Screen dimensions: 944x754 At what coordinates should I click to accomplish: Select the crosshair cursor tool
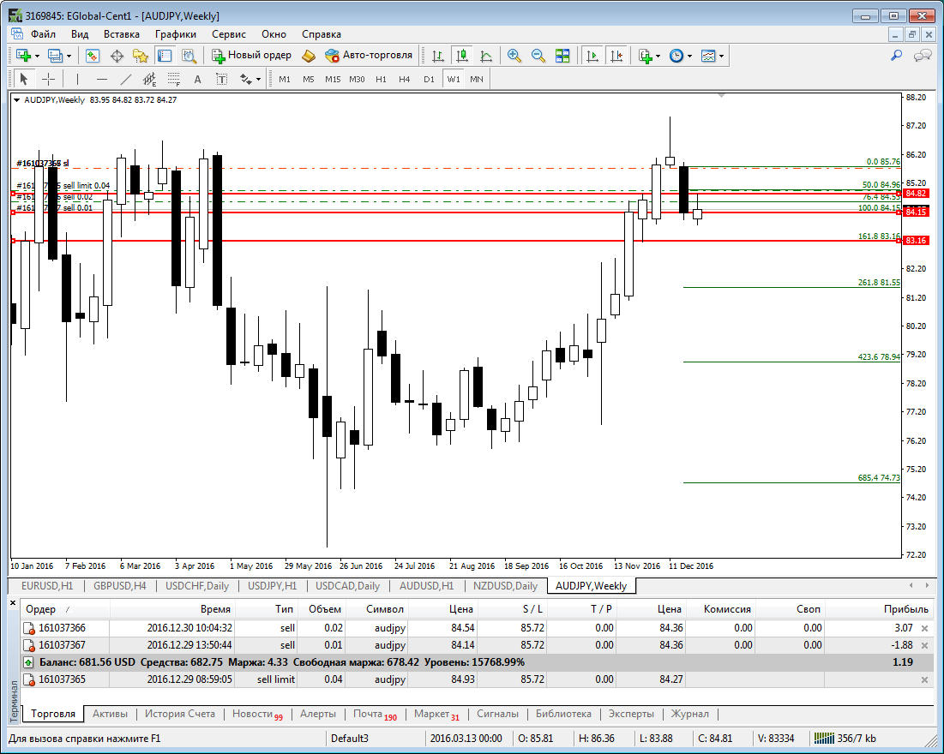pyautogui.click(x=49, y=80)
